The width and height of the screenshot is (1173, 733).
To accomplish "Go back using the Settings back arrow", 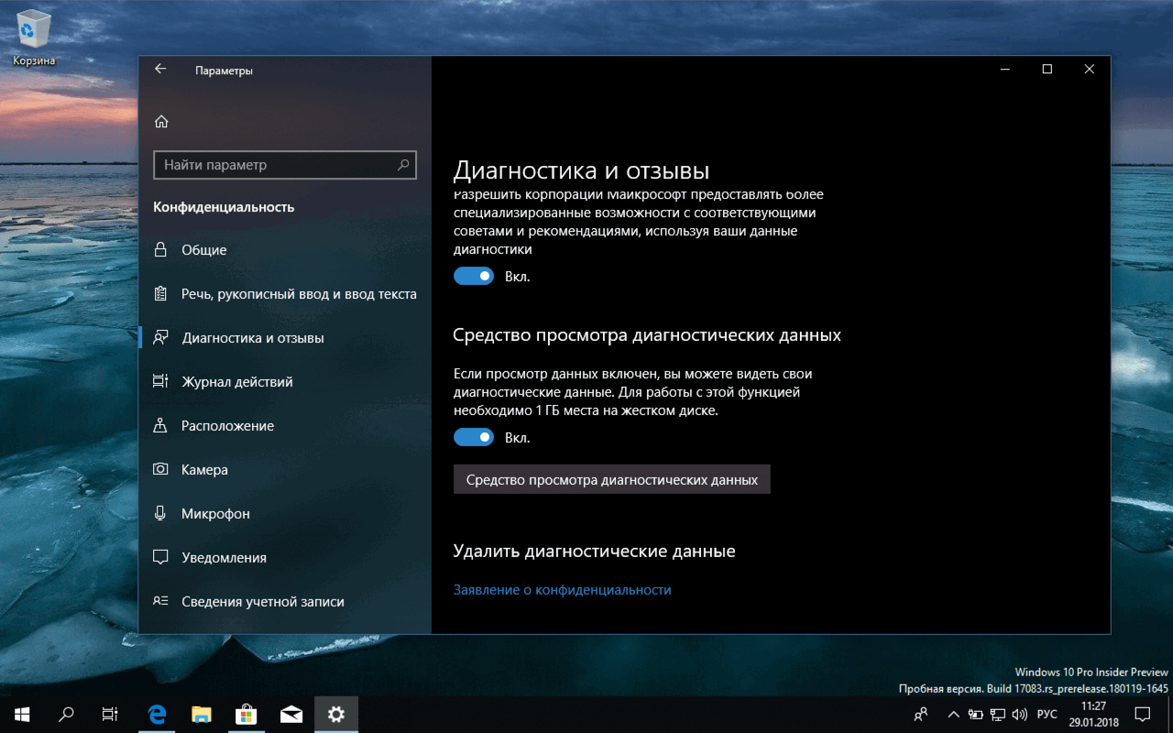I will tap(160, 70).
